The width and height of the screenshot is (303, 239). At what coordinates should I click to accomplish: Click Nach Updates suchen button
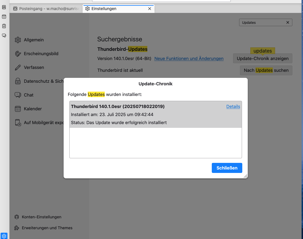point(266,70)
